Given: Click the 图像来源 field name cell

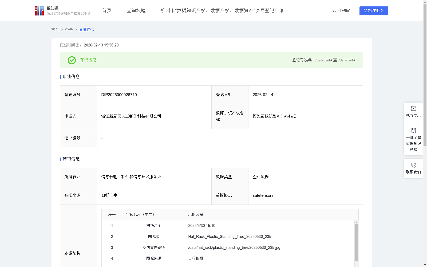Looking at the screenshot, I should pyautogui.click(x=154, y=258).
